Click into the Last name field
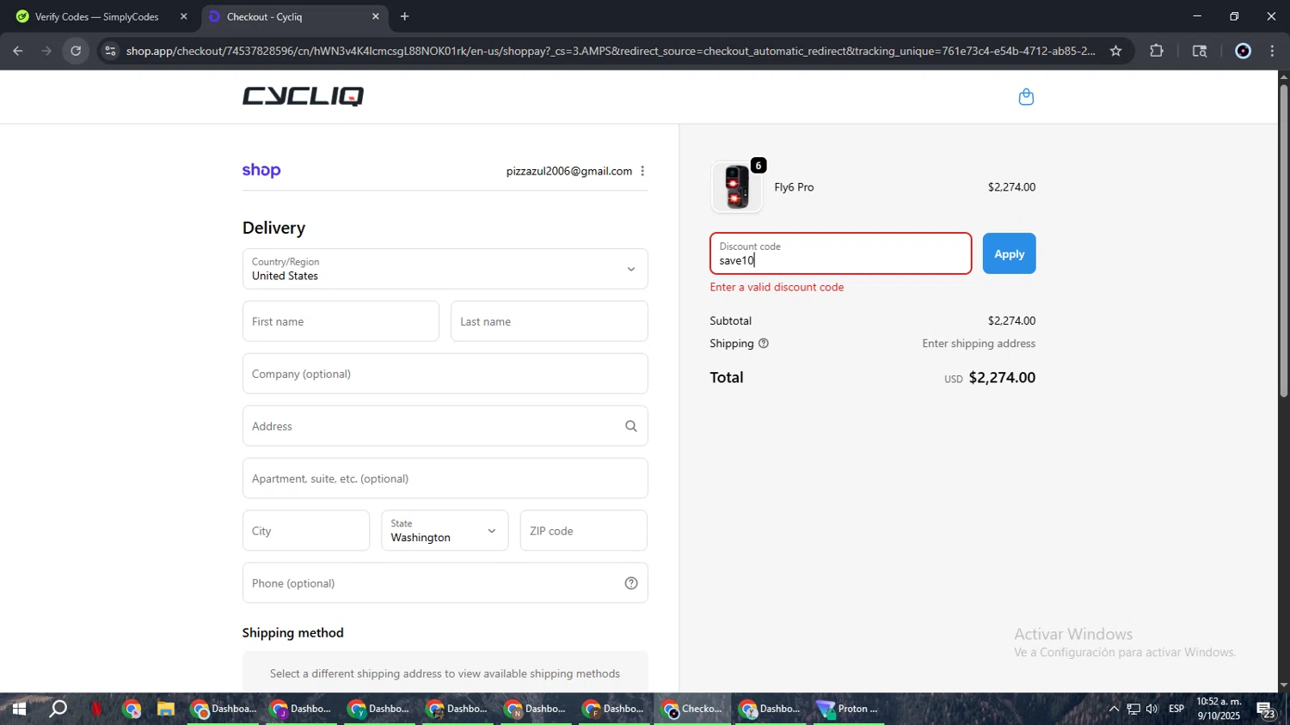Screen dimensions: 1290x725 [x=549, y=321]
